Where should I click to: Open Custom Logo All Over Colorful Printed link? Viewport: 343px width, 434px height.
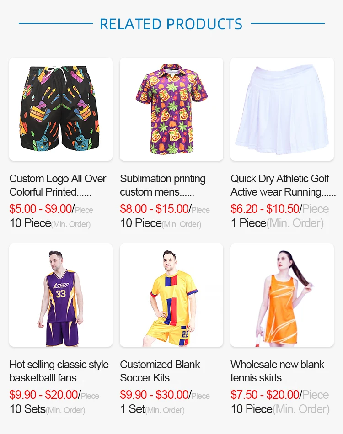[x=58, y=185]
